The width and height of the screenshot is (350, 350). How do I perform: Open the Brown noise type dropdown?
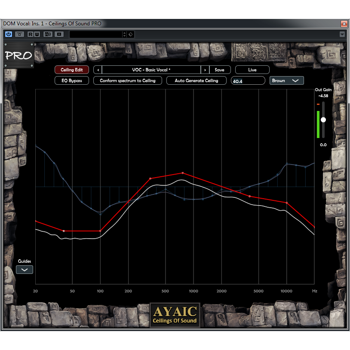pyautogui.click(x=286, y=80)
